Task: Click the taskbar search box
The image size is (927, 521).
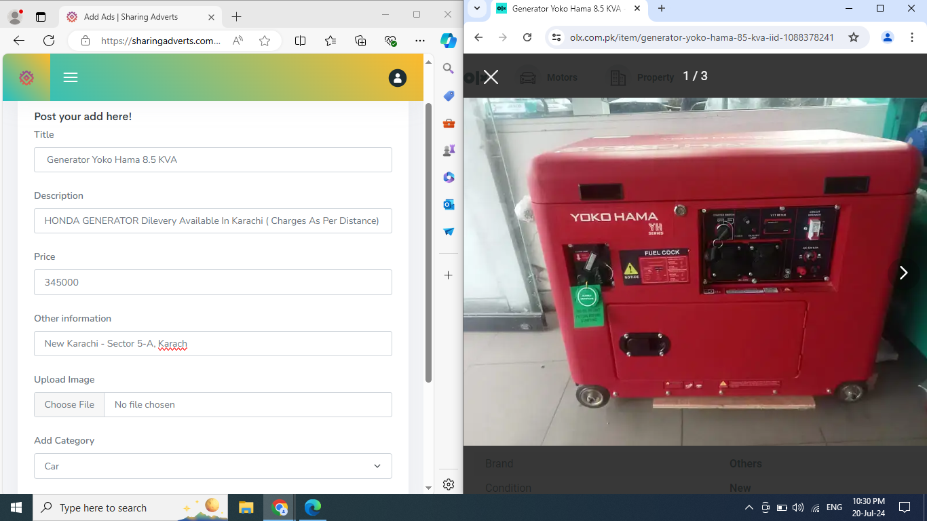Action: click(131, 507)
